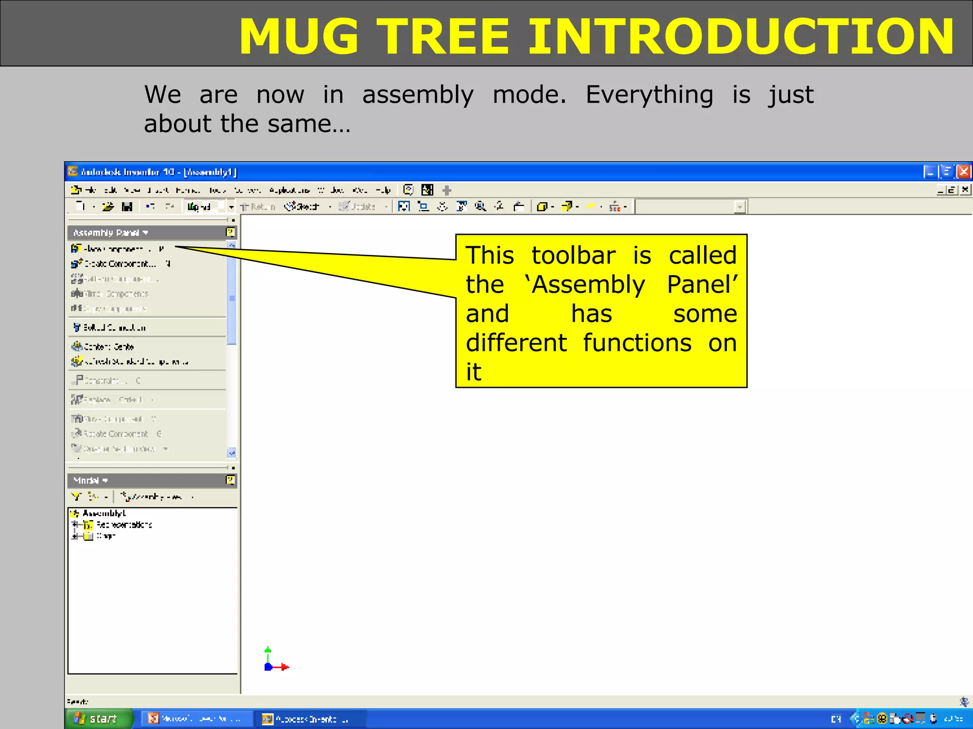Viewport: 973px width, 729px height.
Task: Open the Content Center tool
Action: click(x=108, y=347)
